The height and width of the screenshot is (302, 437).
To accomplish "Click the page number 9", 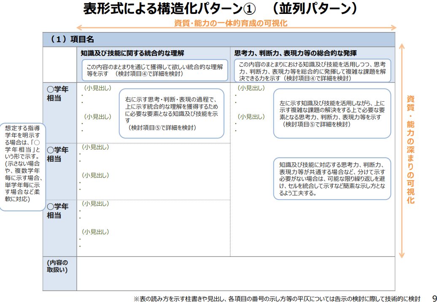I will click(x=434, y=298).
